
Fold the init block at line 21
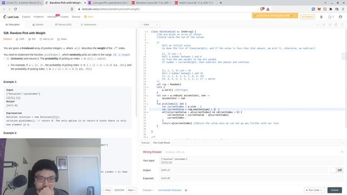pos(147,87)
